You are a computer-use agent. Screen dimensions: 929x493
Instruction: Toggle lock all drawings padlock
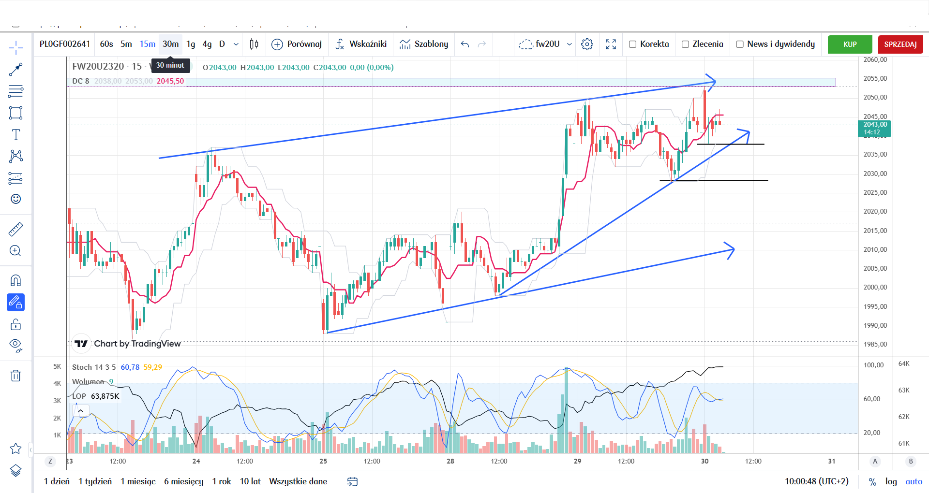(15, 324)
